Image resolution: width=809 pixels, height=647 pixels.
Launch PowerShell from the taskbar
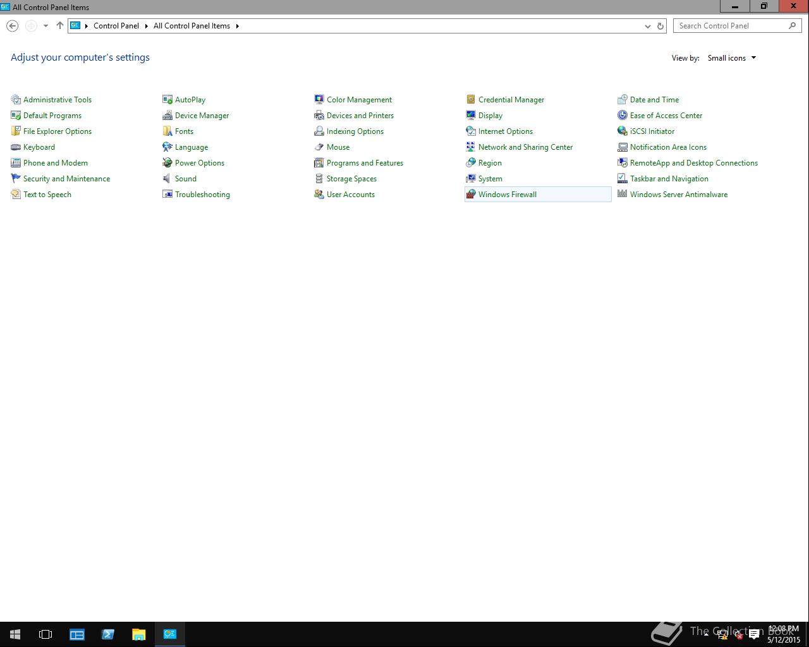pos(108,634)
